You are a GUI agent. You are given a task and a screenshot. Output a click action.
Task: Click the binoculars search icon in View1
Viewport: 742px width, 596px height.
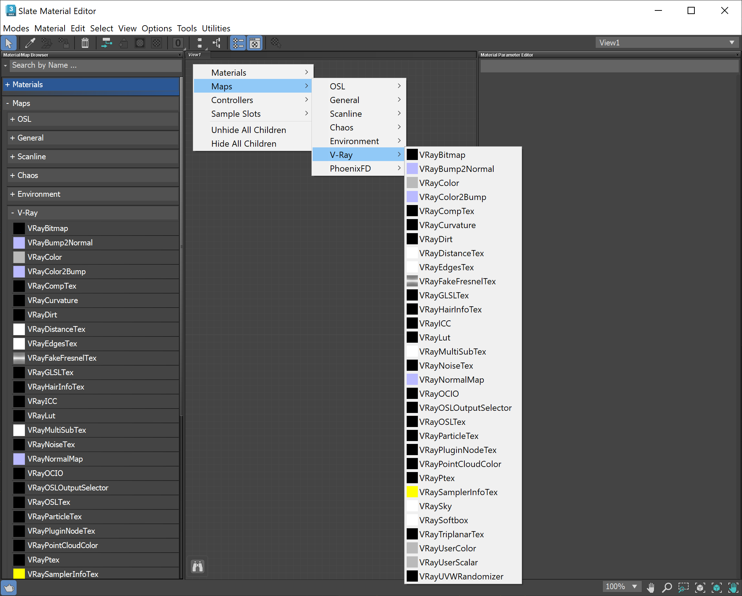click(197, 566)
